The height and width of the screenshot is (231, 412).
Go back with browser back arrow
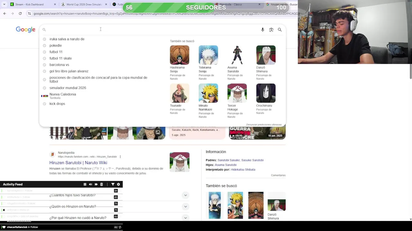click(5, 13)
